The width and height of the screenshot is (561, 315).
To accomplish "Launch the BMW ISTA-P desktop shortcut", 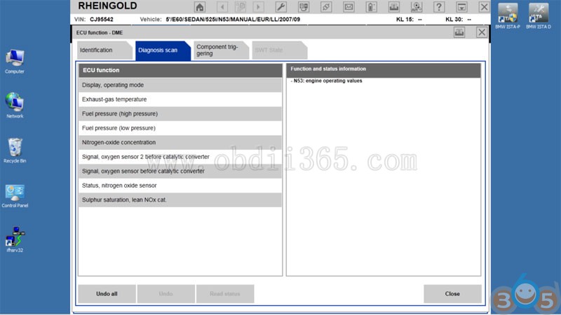I will 508,16.
